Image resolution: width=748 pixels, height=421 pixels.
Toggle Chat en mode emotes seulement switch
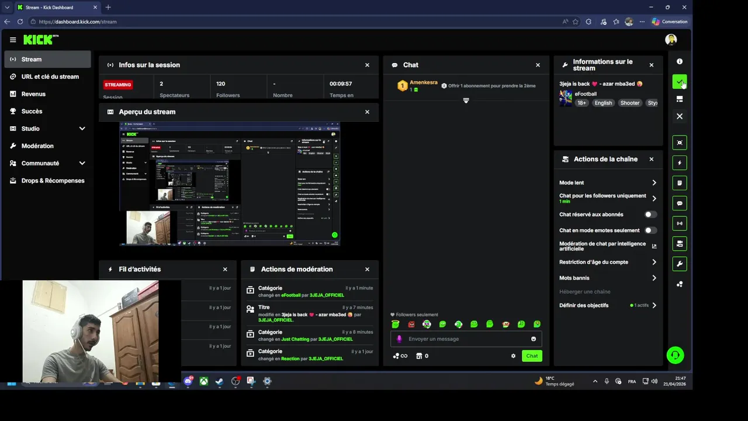tap(650, 230)
